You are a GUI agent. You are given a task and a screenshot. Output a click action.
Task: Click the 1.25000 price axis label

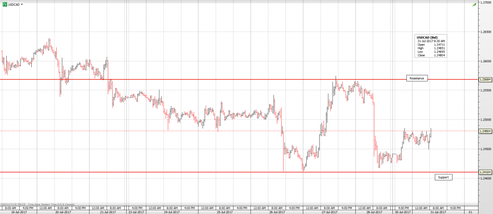pos(485,119)
